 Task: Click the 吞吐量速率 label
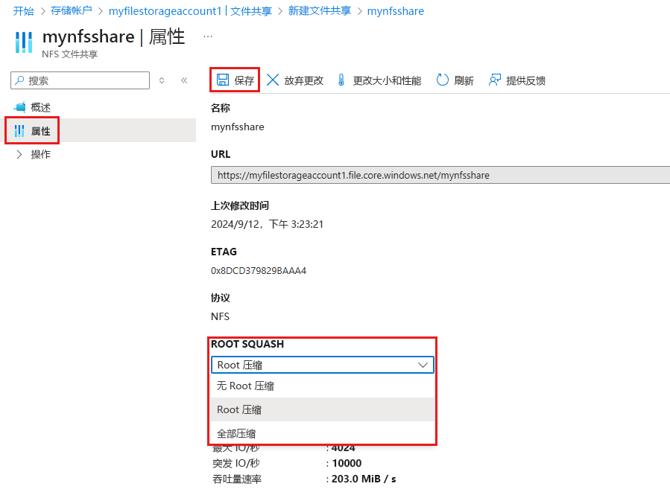[237, 479]
